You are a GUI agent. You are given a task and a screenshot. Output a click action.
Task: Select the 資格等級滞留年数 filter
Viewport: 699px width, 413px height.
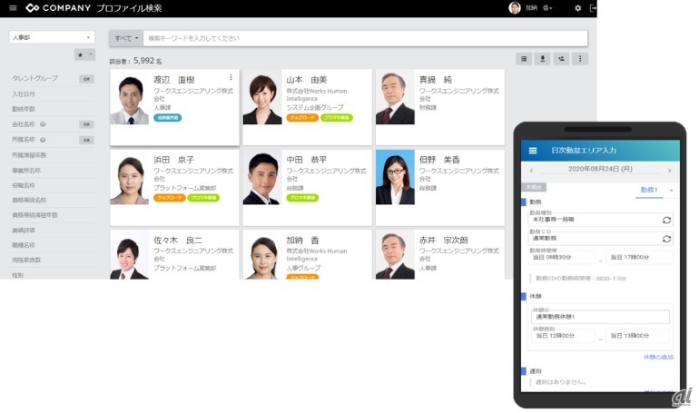(x=34, y=215)
